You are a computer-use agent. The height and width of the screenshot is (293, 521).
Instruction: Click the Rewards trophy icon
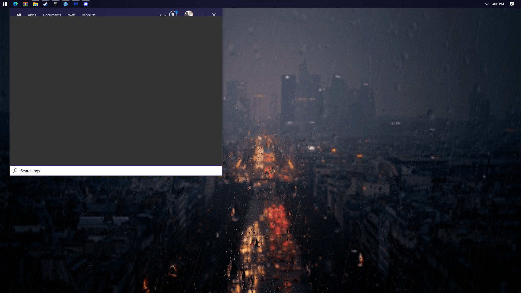point(173,14)
